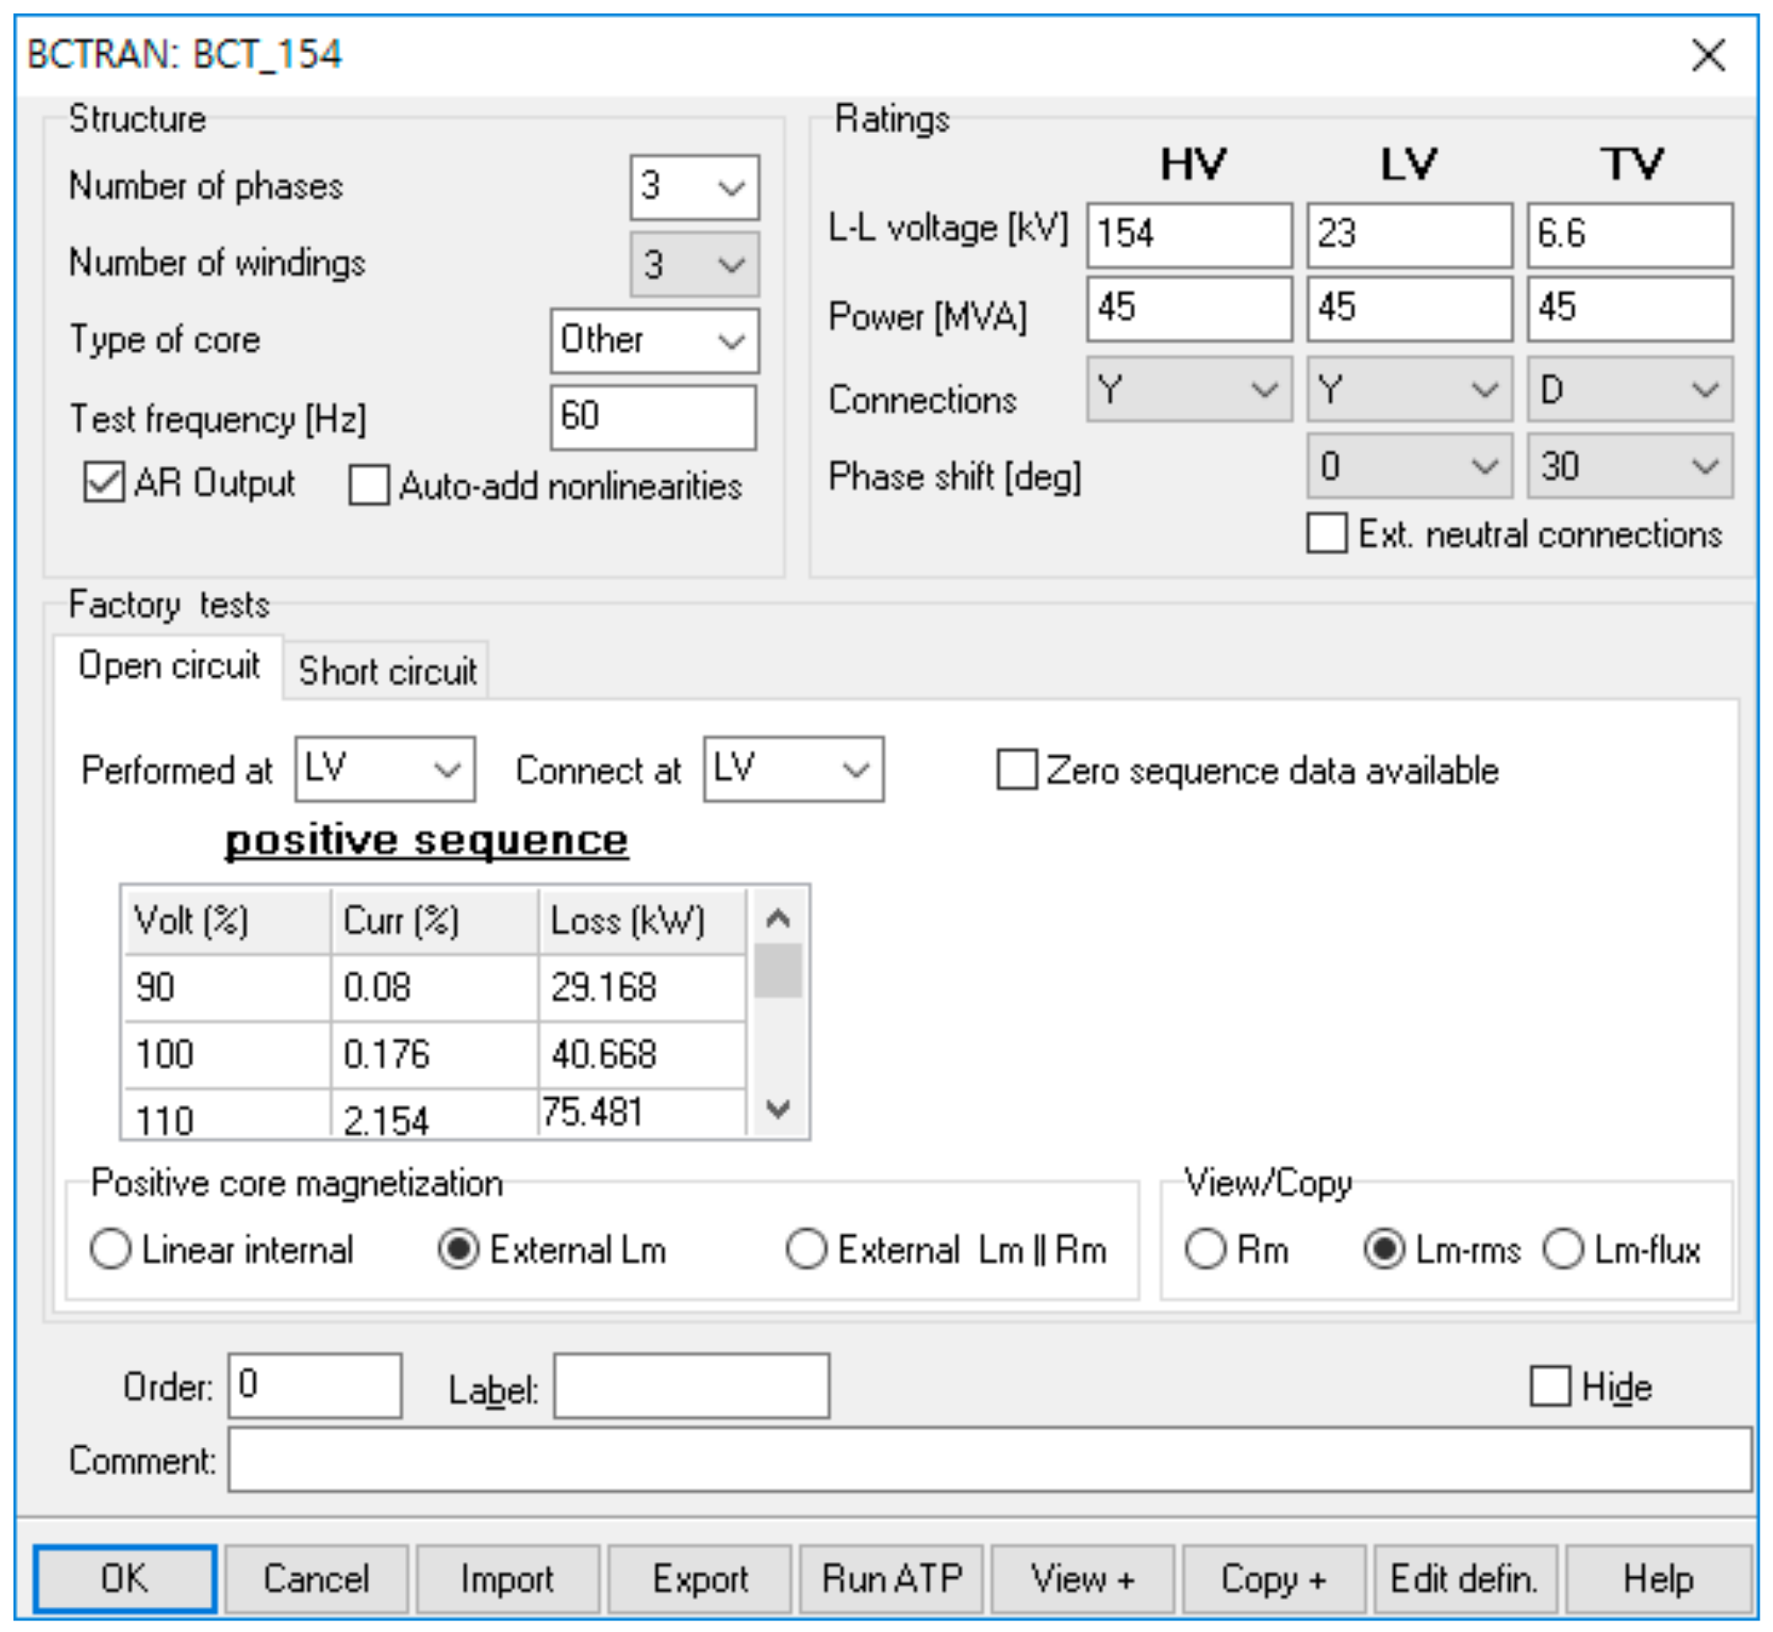
Task: Open the Performed at dropdown
Action: [384, 769]
